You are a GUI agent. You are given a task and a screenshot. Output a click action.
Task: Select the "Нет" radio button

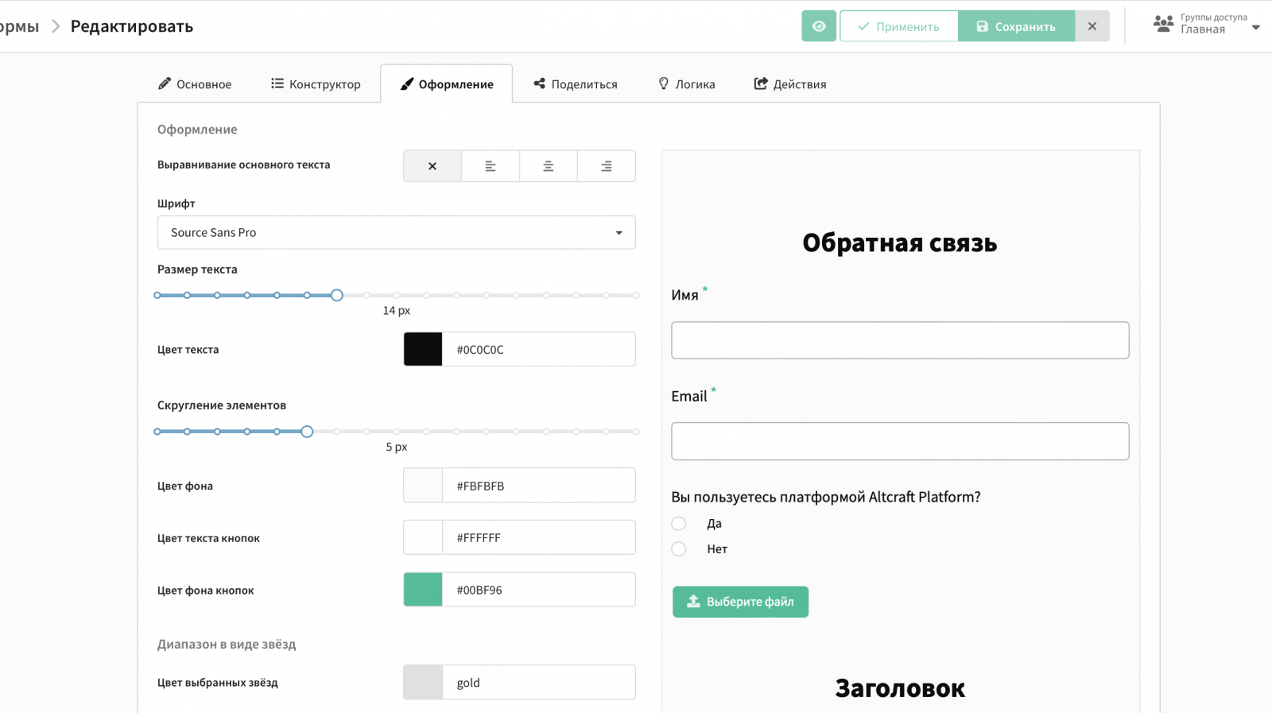(x=679, y=549)
